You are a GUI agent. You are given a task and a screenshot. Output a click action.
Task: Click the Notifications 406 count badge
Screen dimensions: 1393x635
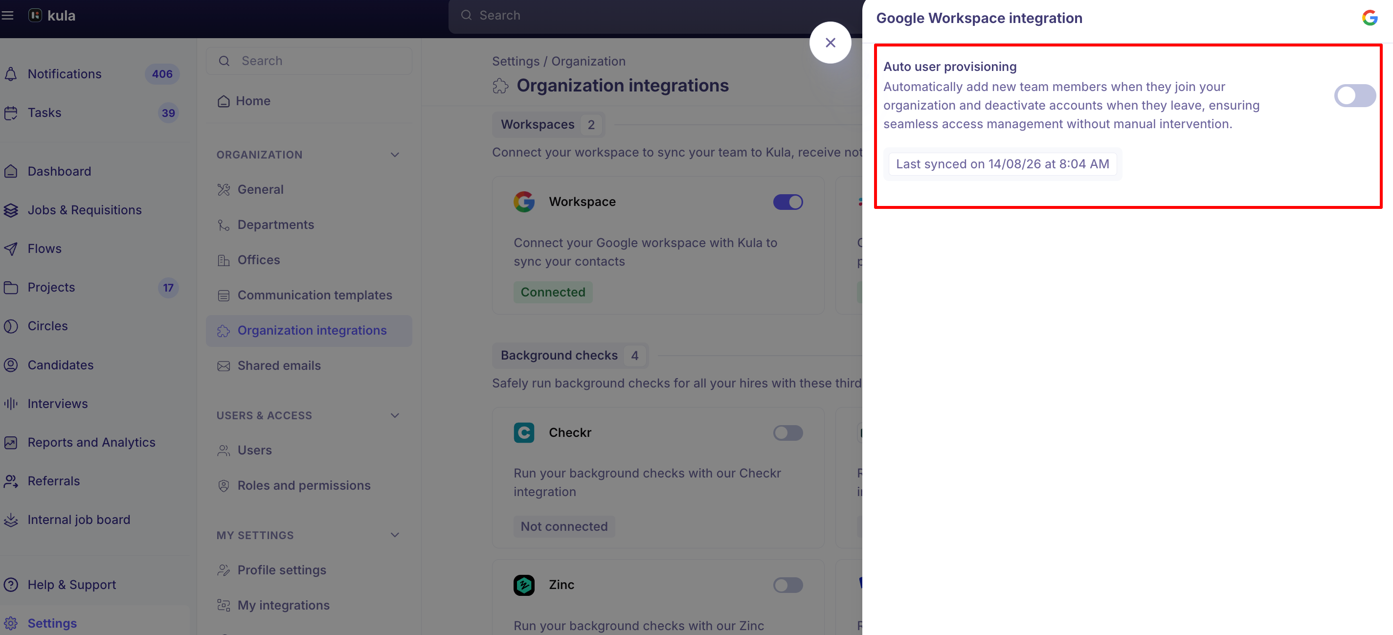[x=162, y=74]
